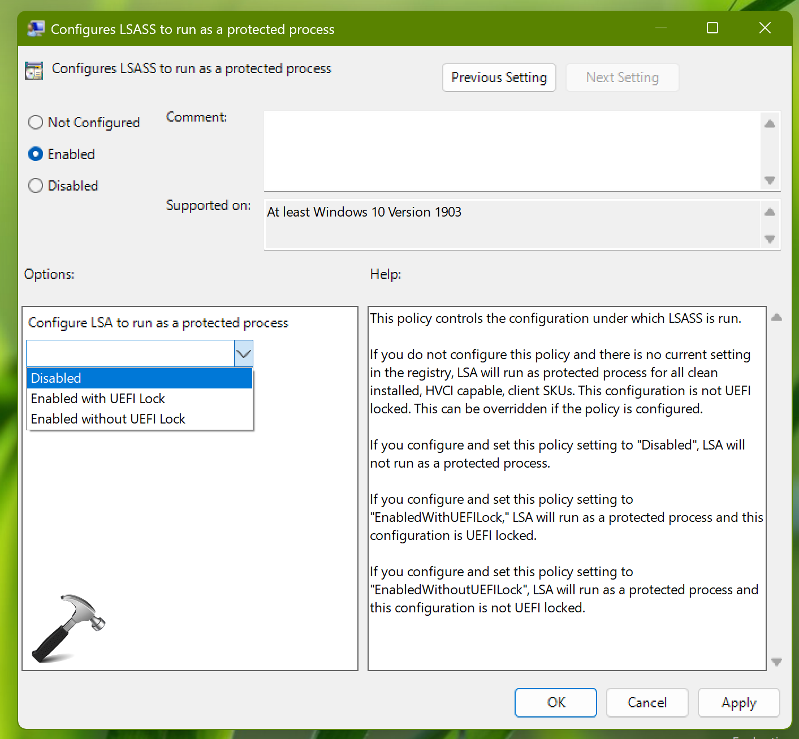Pick Enabled without UEFI Lock option
Screen dimensions: 799x739
(x=139, y=419)
